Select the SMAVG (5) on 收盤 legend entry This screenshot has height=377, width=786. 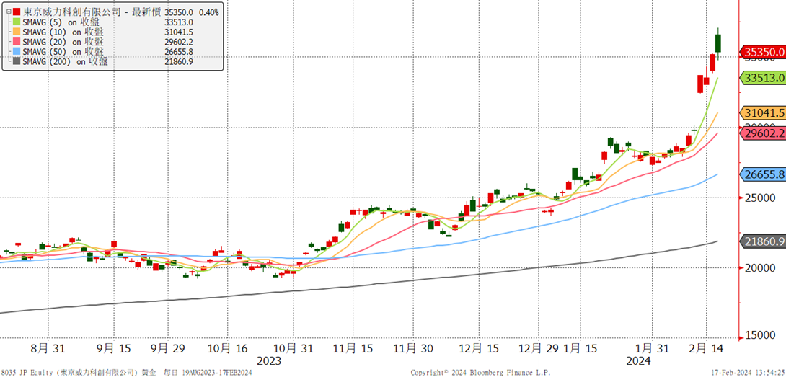pos(63,22)
